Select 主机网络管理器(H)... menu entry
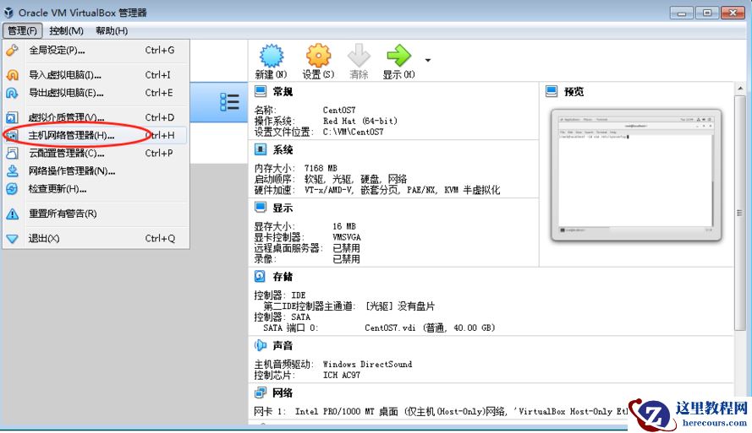 pos(96,135)
